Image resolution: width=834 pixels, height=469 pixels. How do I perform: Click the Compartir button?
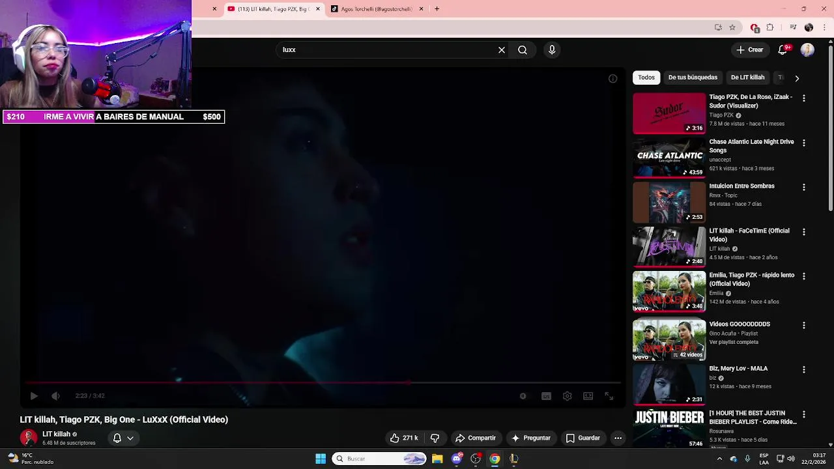476,438
